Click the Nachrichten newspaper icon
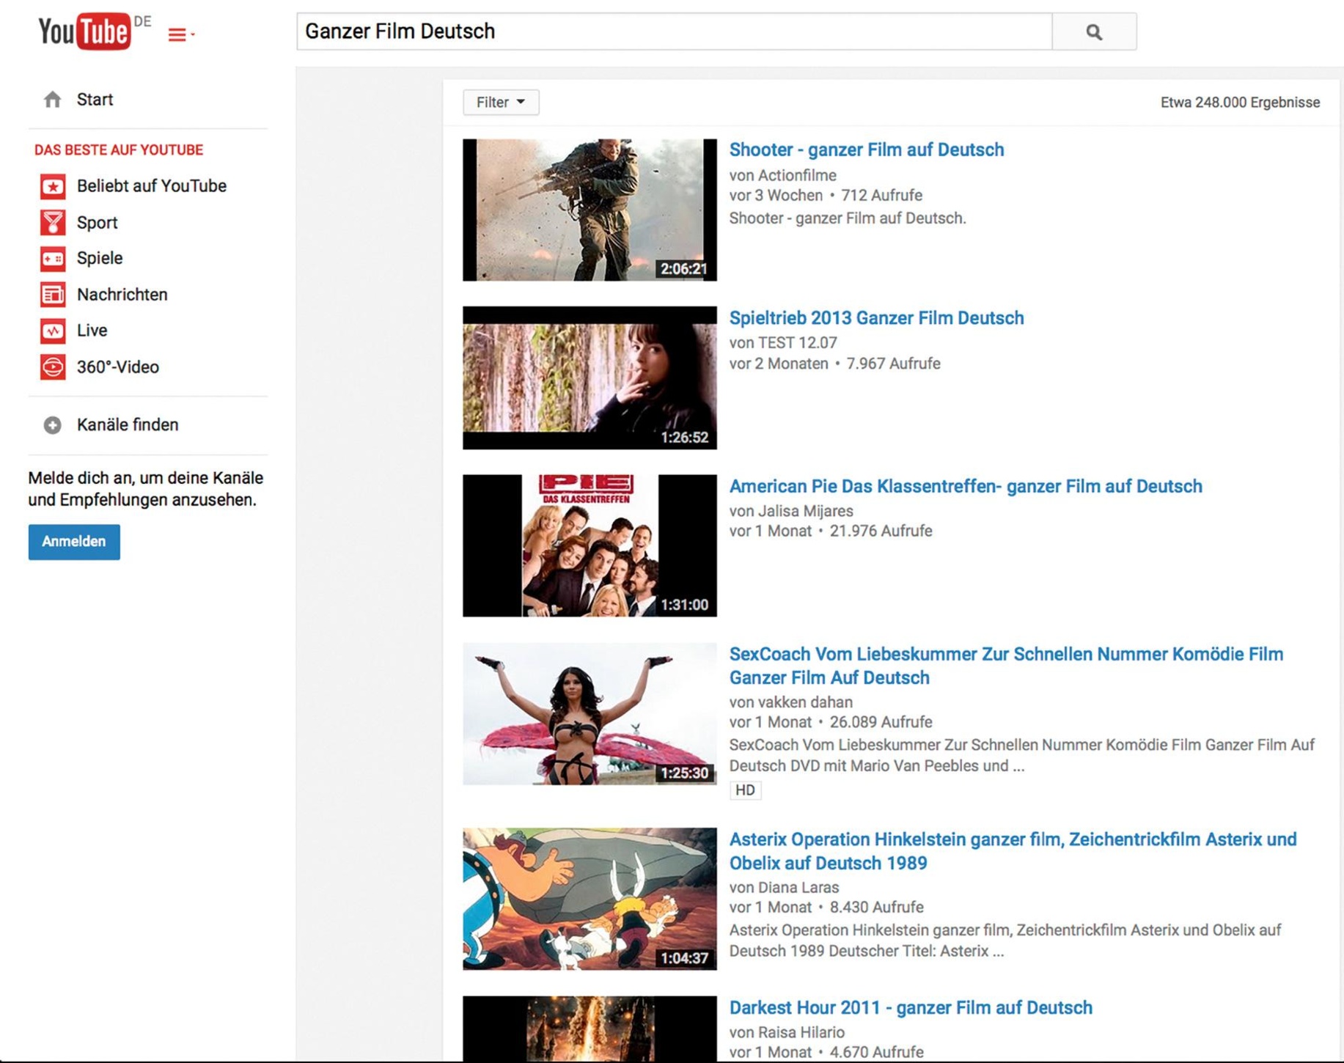This screenshot has width=1344, height=1063. click(53, 295)
